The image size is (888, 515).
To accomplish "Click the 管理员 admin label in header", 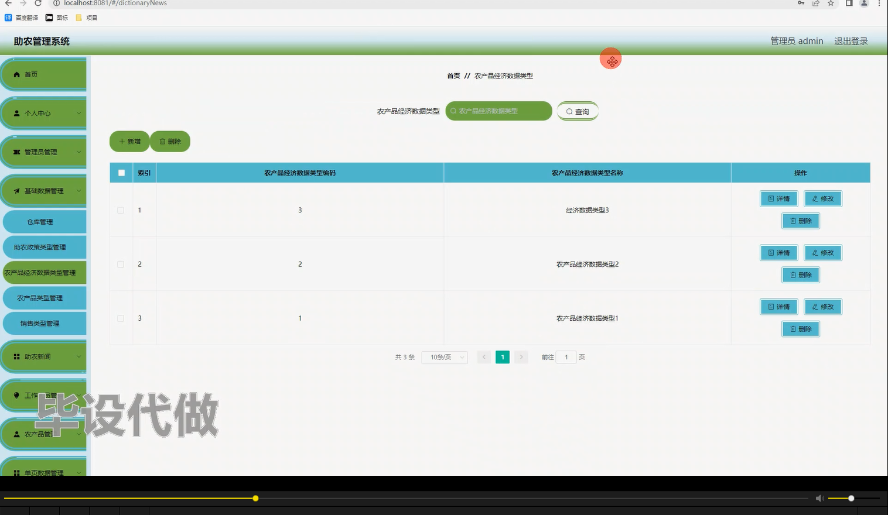I will coord(797,41).
